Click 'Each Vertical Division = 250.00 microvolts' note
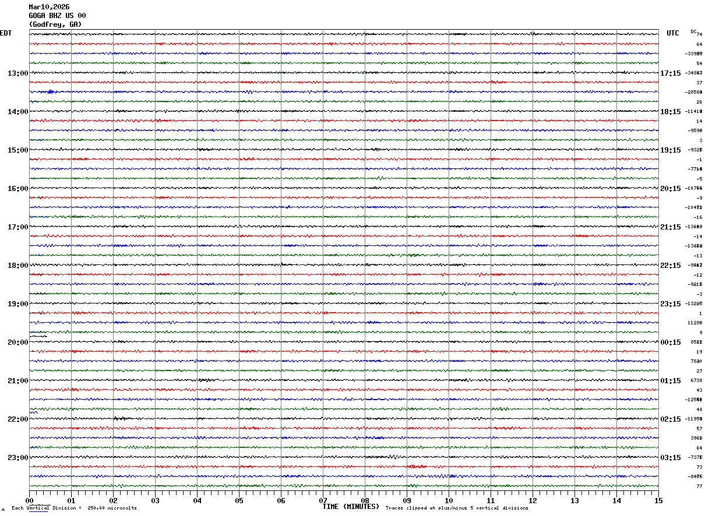 click(x=74, y=508)
